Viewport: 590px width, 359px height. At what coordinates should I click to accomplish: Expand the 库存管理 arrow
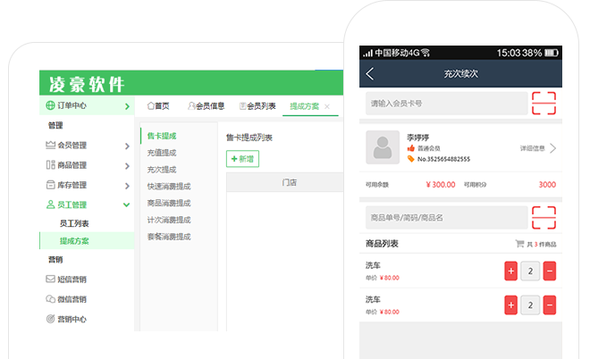tap(127, 186)
